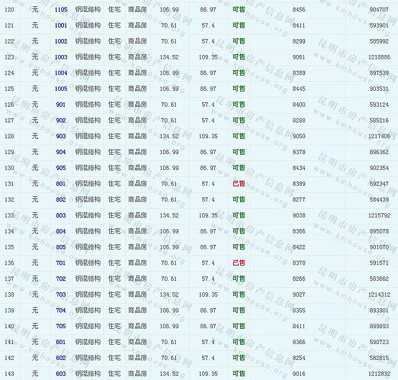Viewport: 398px width, 380px height.
Task: Click 已售 status in row 136
Action: [239, 263]
